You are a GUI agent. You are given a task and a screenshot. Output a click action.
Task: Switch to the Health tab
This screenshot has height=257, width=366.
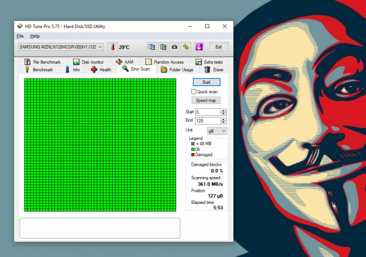[101, 70]
